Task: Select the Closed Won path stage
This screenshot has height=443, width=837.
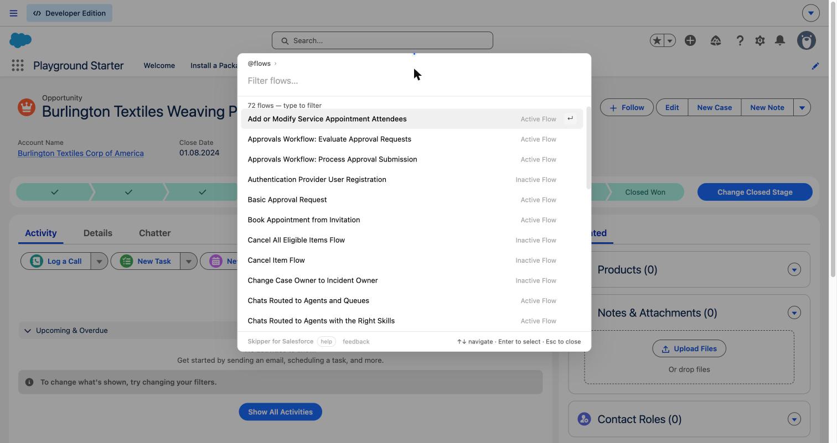Action: coord(645,192)
